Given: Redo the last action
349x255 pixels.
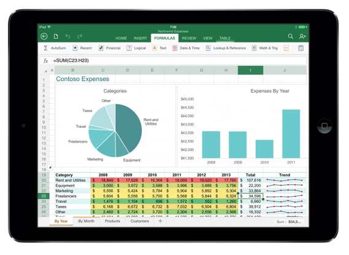Looking at the screenshot, I should pos(80,36).
